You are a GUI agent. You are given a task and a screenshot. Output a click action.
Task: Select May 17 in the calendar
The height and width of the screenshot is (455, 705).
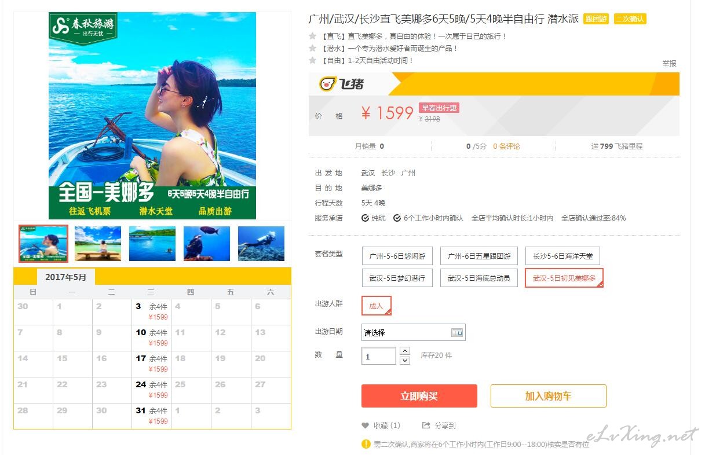(x=151, y=364)
